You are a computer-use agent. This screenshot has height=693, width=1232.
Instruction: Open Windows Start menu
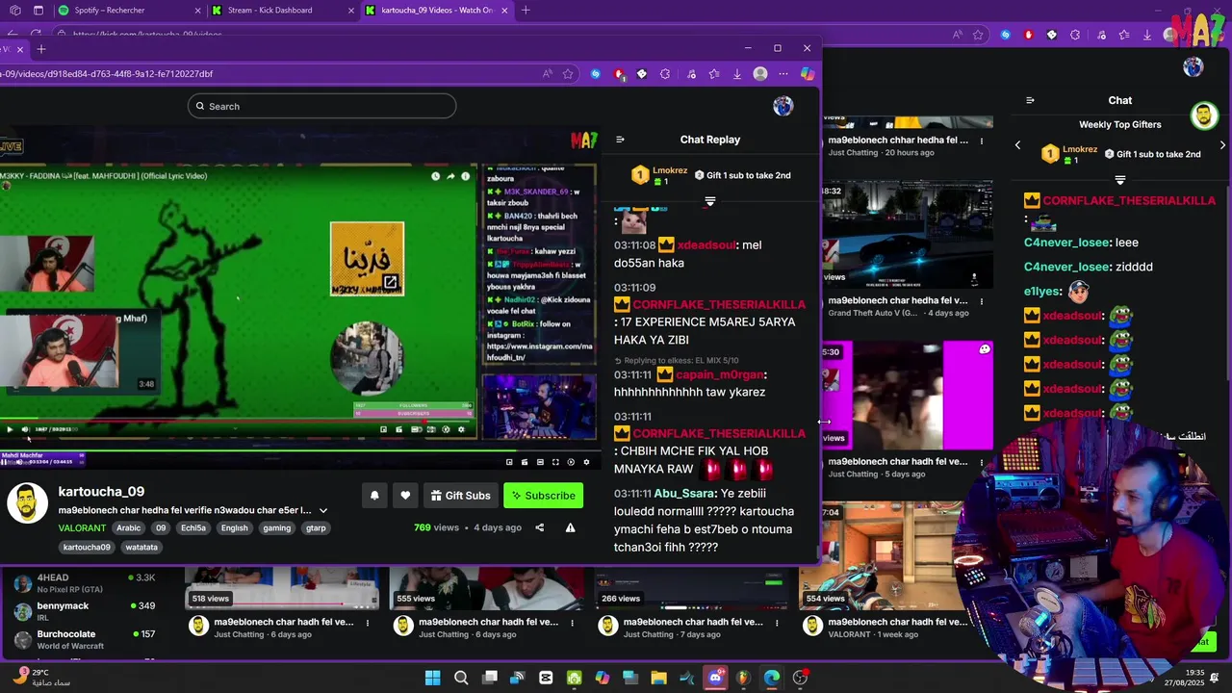(x=432, y=678)
